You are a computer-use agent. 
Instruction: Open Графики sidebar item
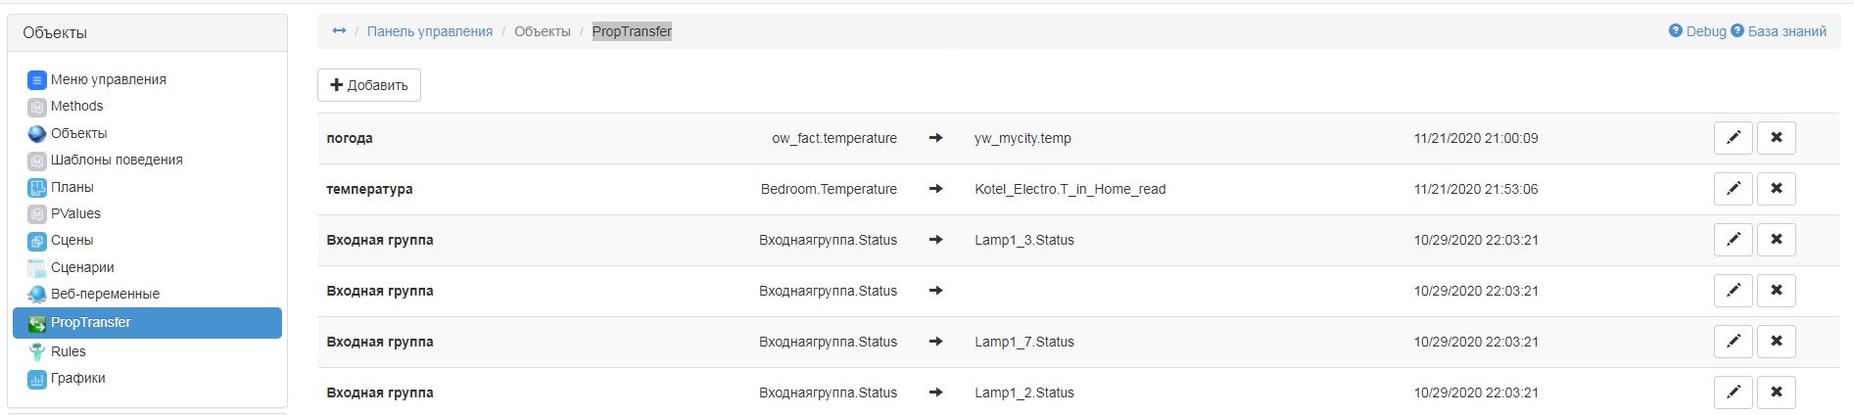[77, 378]
